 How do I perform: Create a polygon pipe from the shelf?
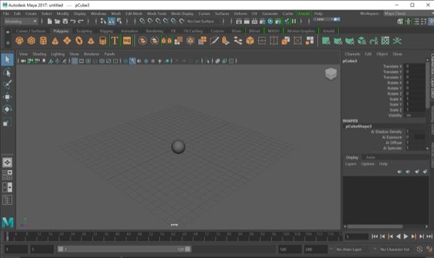click(102, 41)
